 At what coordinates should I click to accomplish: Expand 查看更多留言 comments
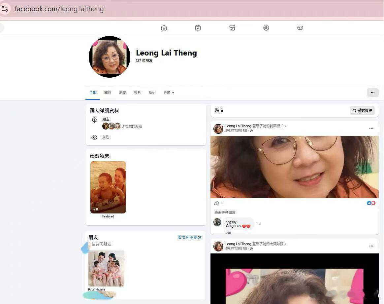tap(225, 212)
